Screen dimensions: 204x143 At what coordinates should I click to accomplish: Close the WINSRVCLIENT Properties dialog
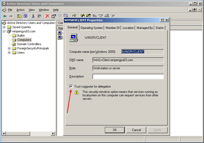(x=167, y=20)
